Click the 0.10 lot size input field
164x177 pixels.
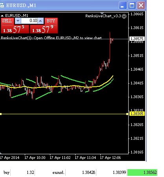click(29, 21)
